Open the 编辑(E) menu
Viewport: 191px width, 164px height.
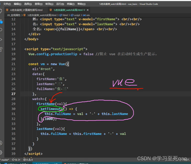17,4
